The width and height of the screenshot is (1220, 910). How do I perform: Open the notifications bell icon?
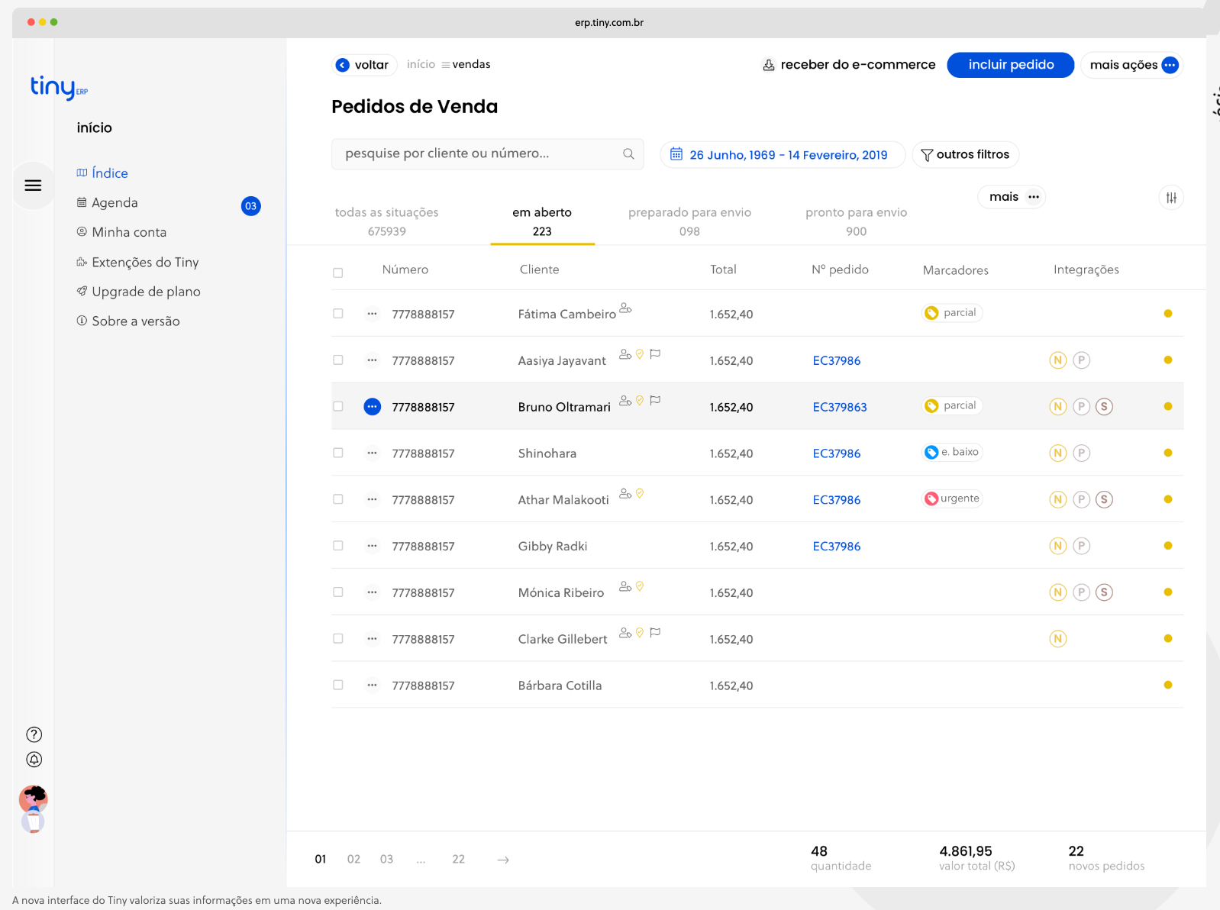tap(34, 760)
